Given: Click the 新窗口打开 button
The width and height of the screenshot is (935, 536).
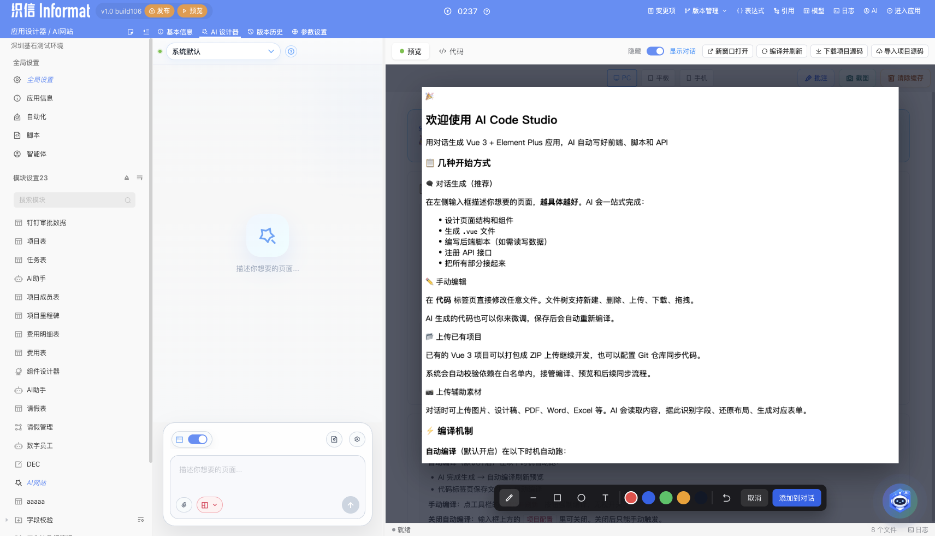Looking at the screenshot, I should click(727, 51).
